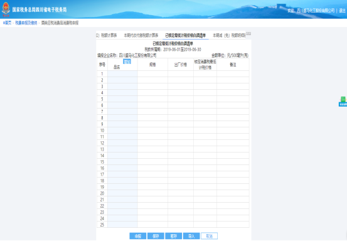Select the 已核定最低计税价格白酒清单 tab
The height and width of the screenshot is (241, 347).
point(186,35)
